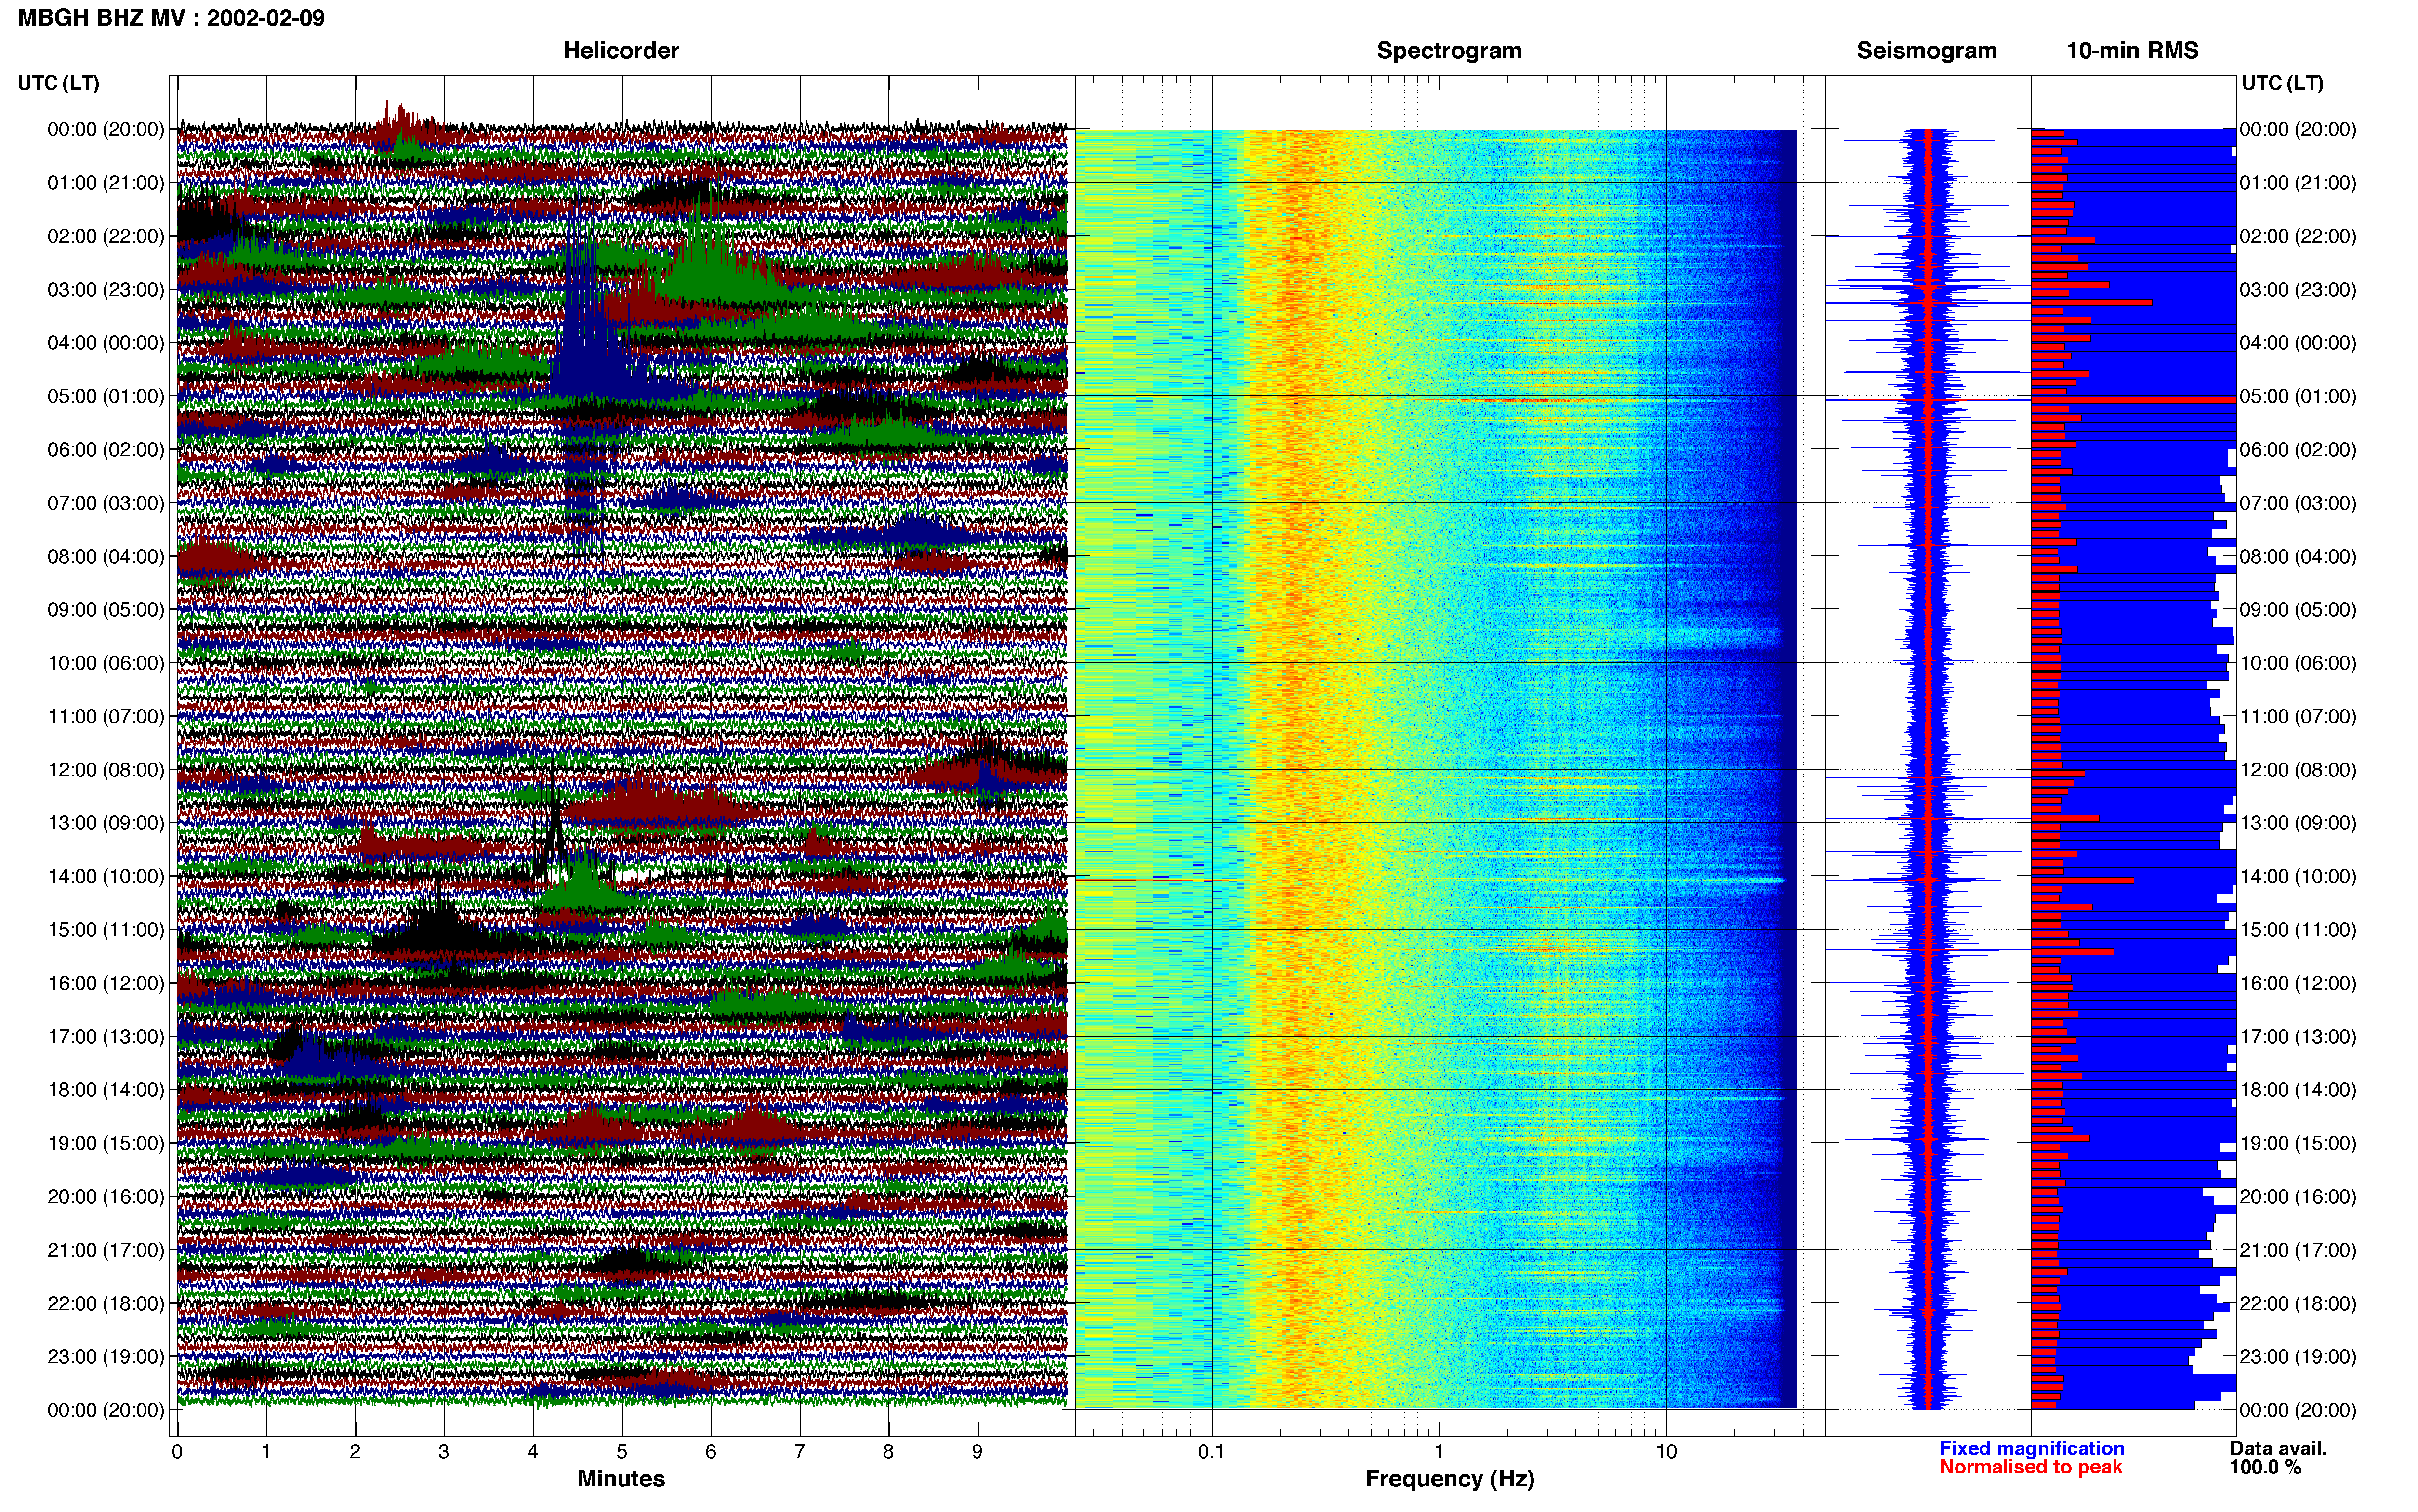
Task: Click the 'Fixed magnification' legend text
Action: coord(2031,1448)
